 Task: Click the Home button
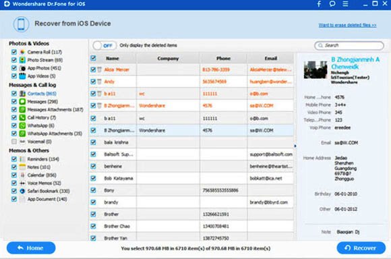click(31, 248)
